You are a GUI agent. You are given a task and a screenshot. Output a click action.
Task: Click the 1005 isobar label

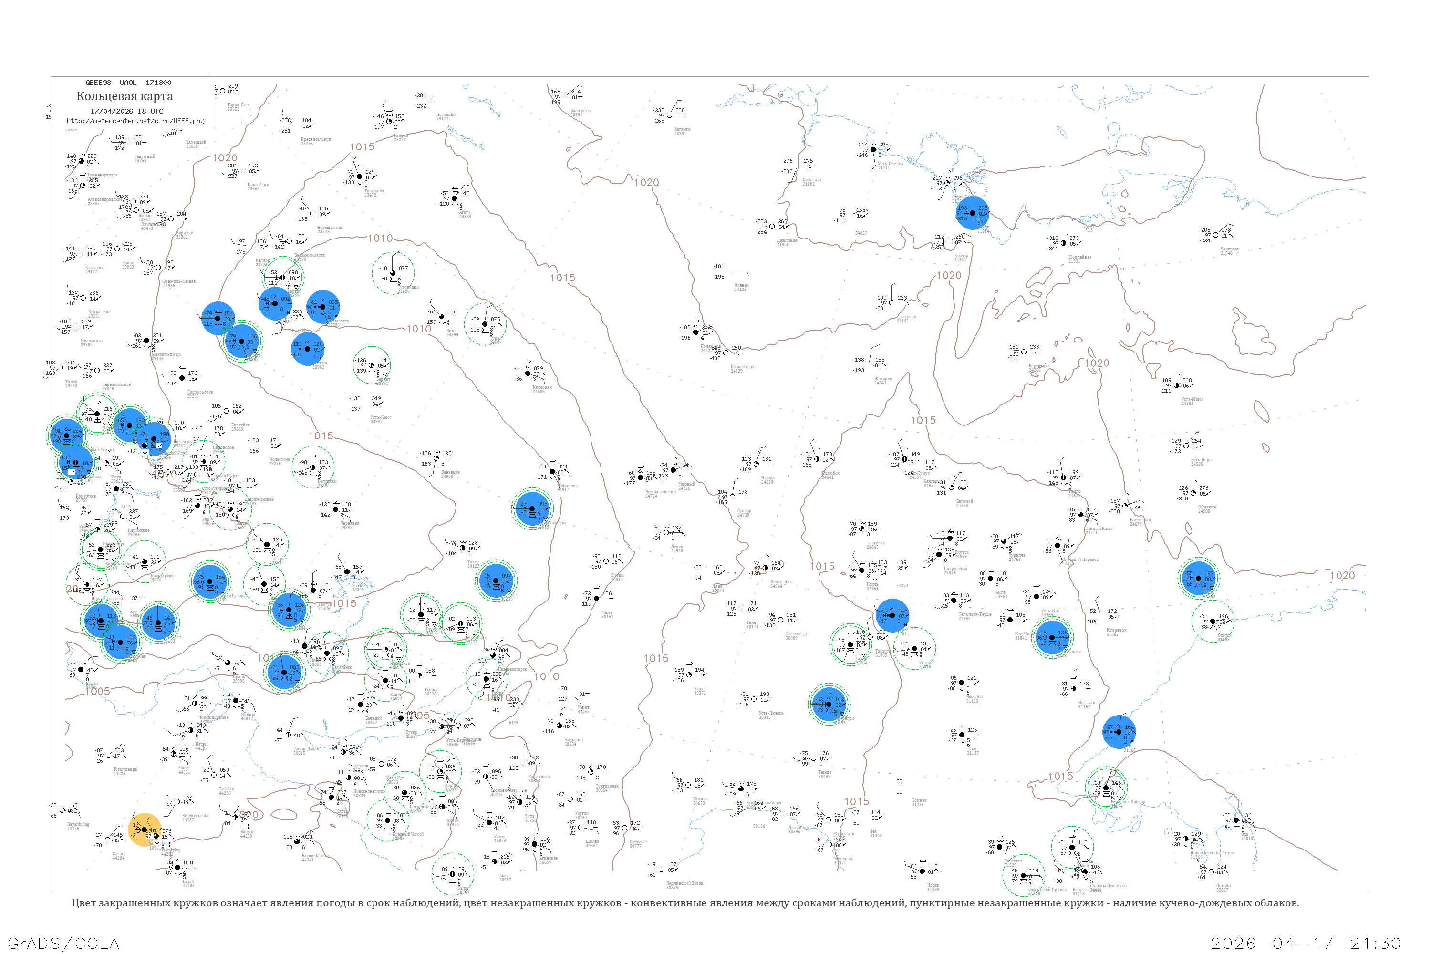pos(97,692)
